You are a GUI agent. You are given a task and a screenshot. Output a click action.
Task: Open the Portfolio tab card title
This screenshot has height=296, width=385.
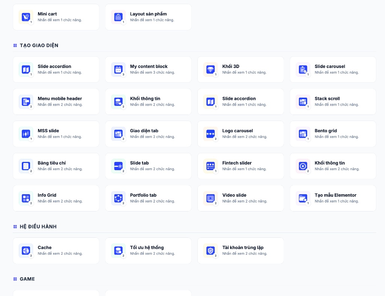(143, 195)
